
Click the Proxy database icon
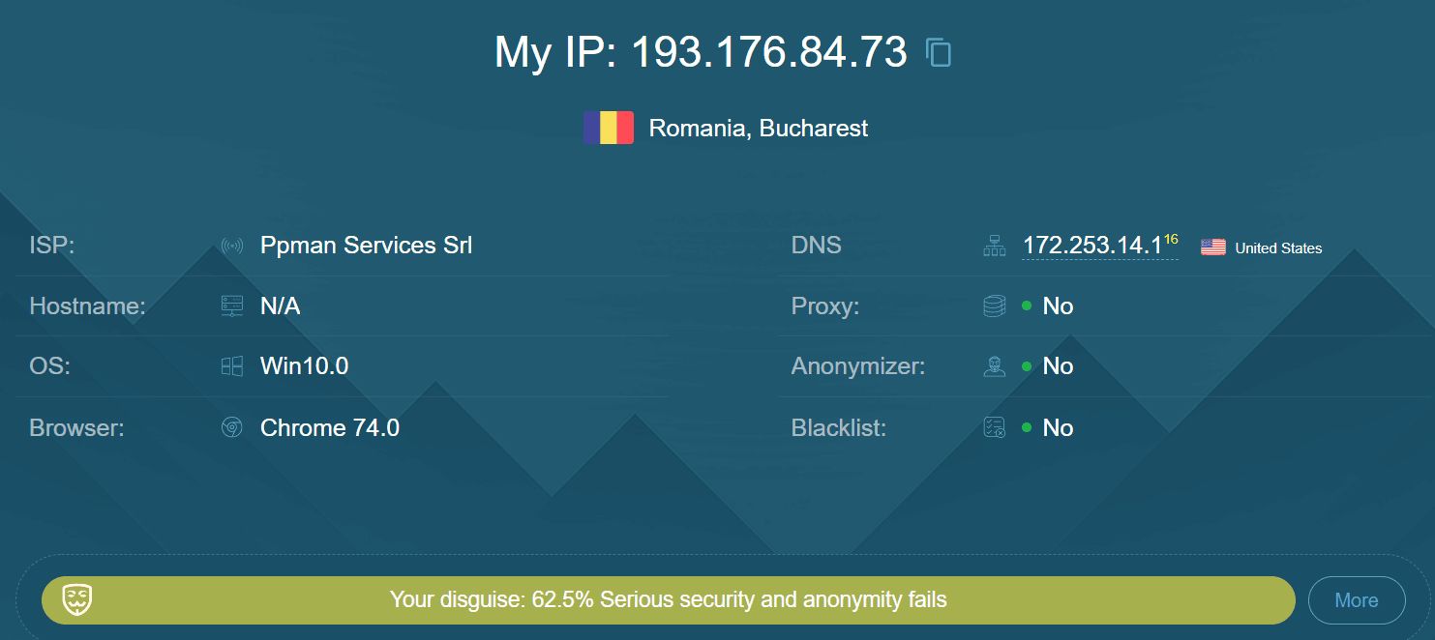tap(994, 306)
